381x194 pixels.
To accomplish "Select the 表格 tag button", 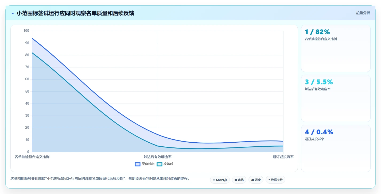I will 239,180.
